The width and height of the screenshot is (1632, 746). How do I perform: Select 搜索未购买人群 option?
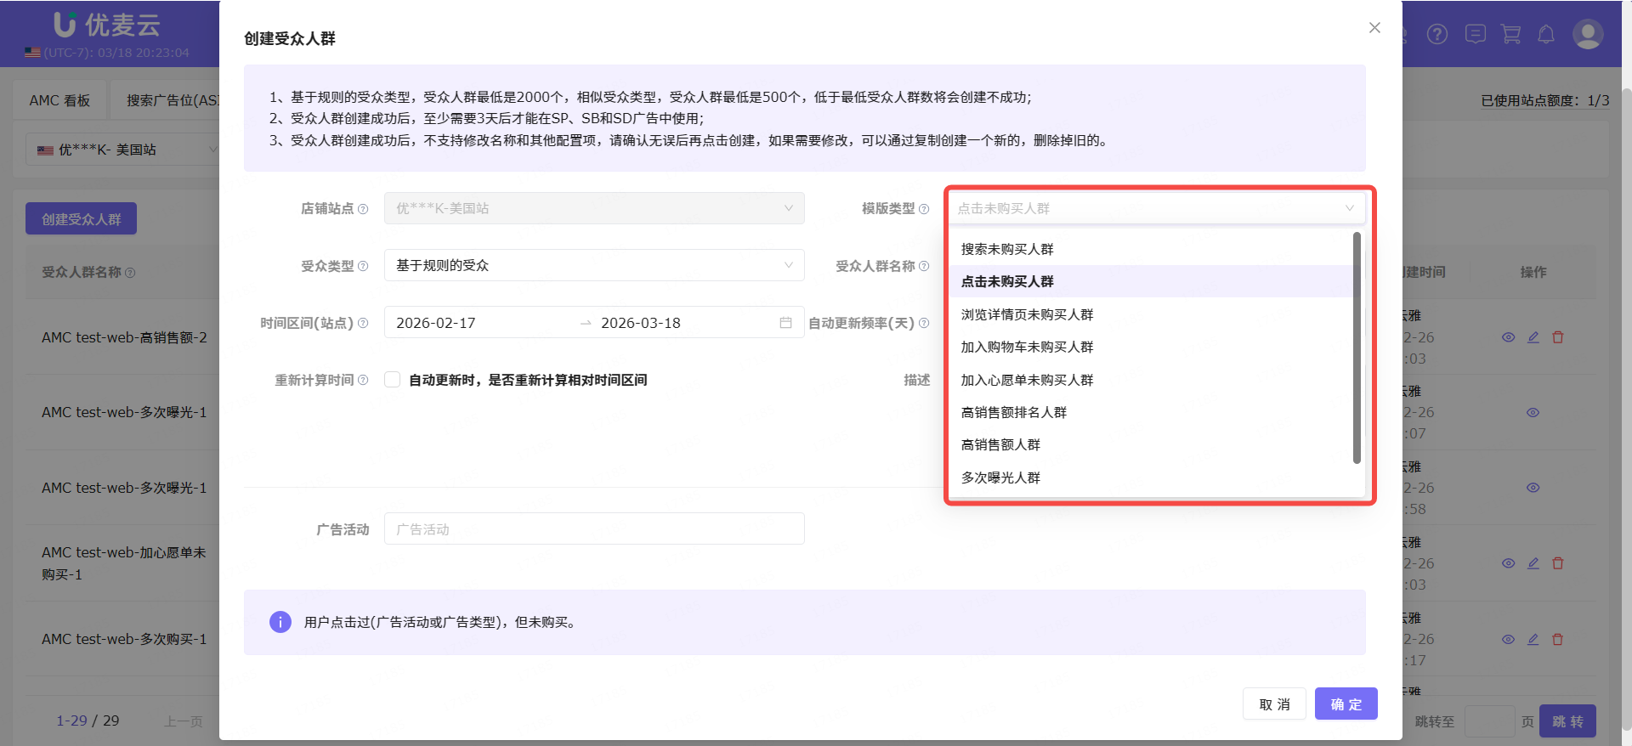(x=1151, y=249)
